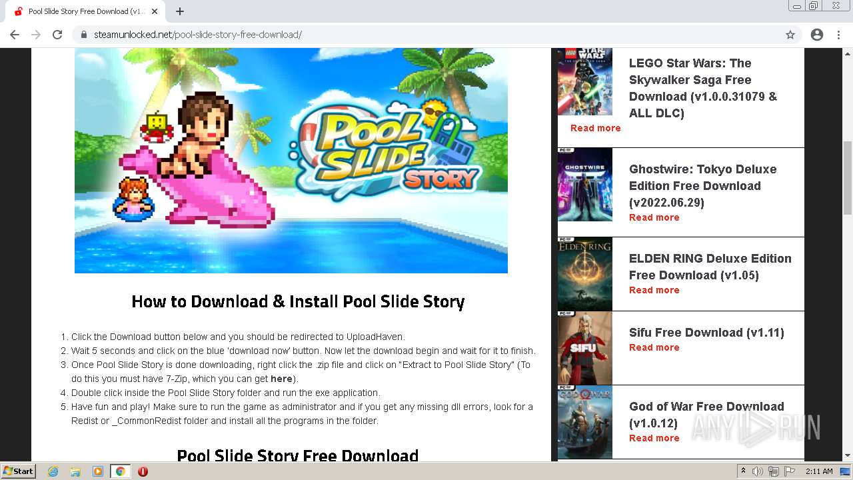Click the 'Pool Slide Story Free Download' heading
The width and height of the screenshot is (853, 480).
point(298,456)
